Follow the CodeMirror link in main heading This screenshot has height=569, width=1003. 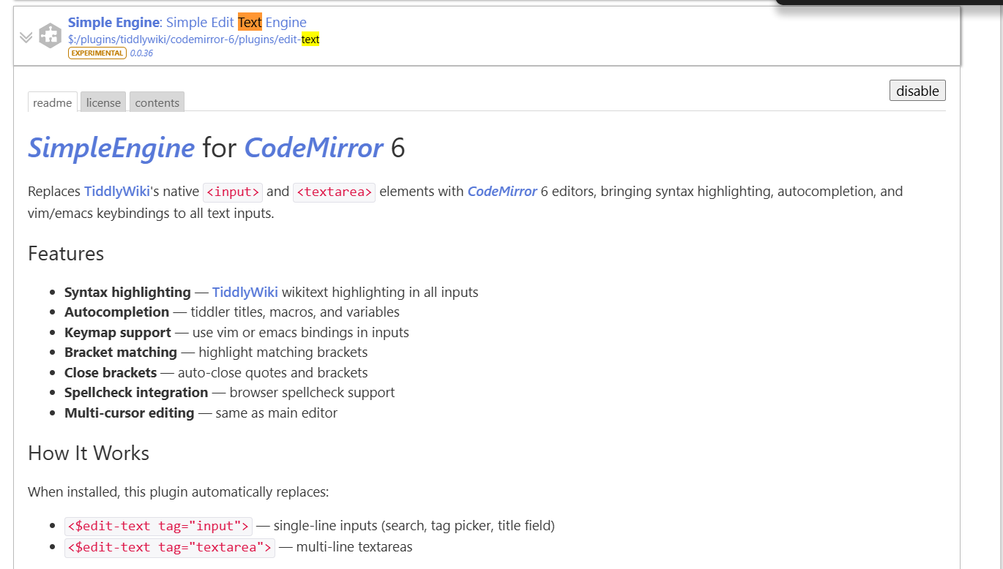pos(313,148)
